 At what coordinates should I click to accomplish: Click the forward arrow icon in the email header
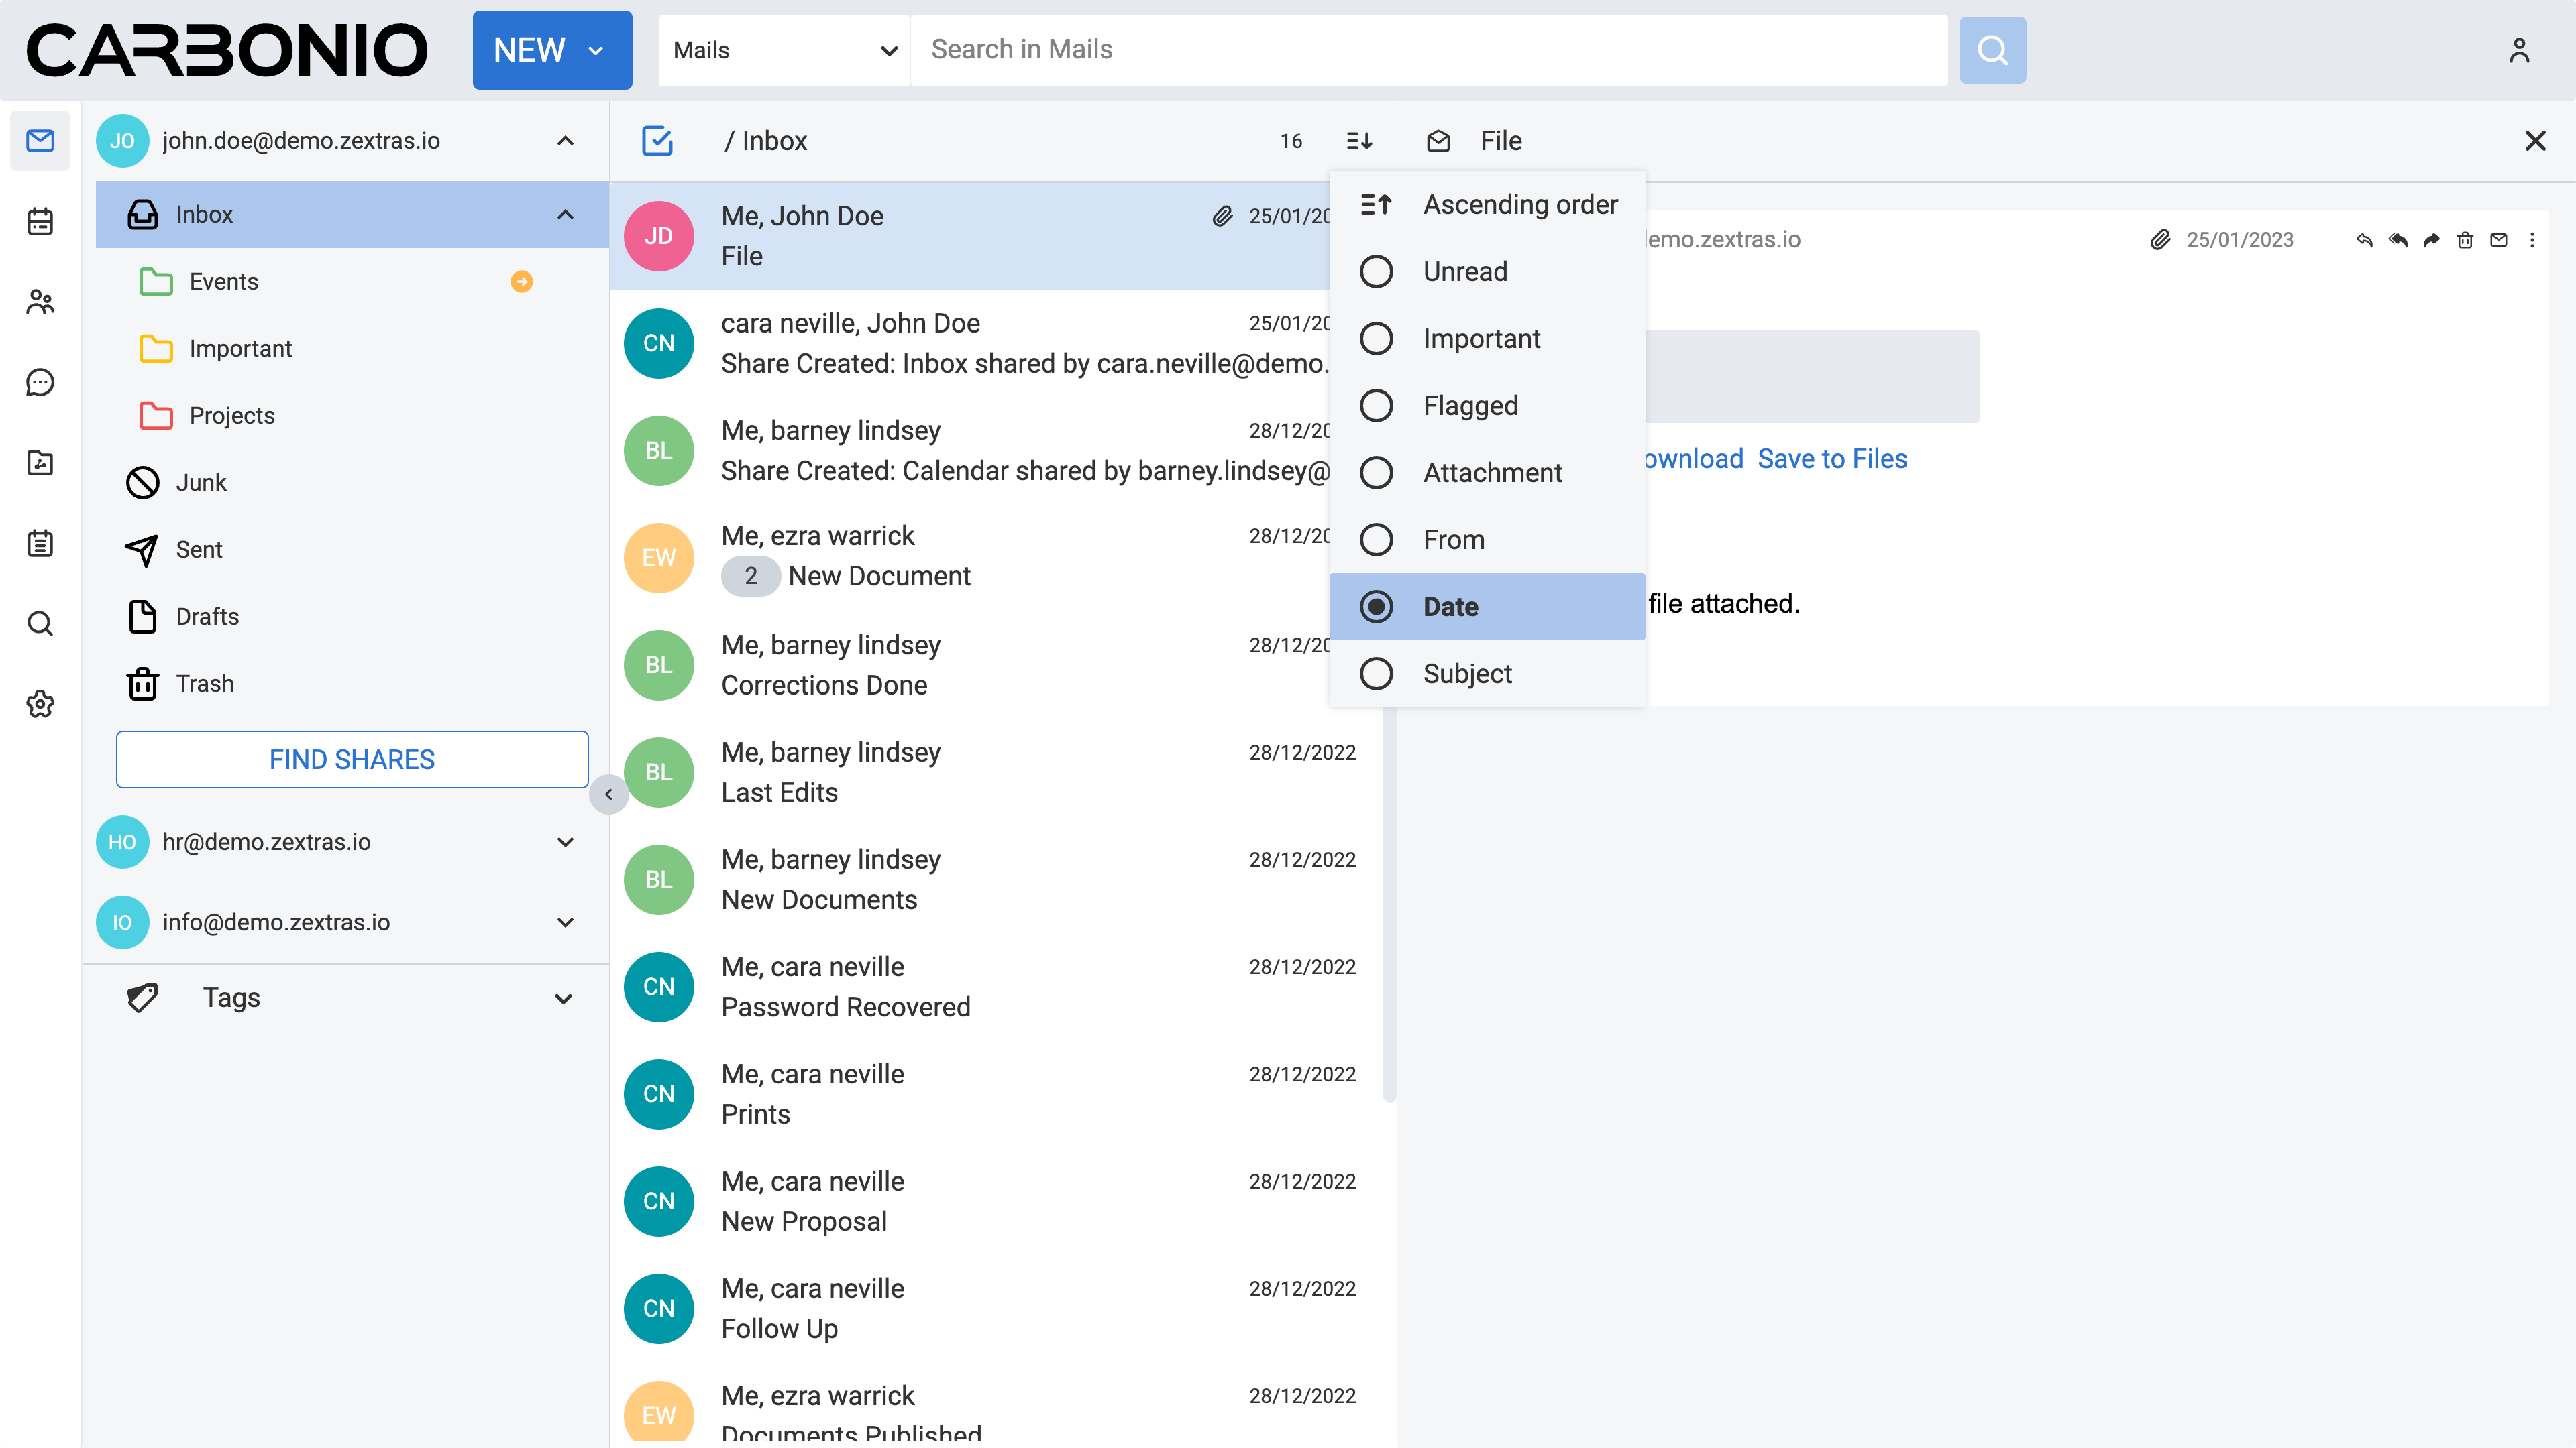tap(2431, 240)
